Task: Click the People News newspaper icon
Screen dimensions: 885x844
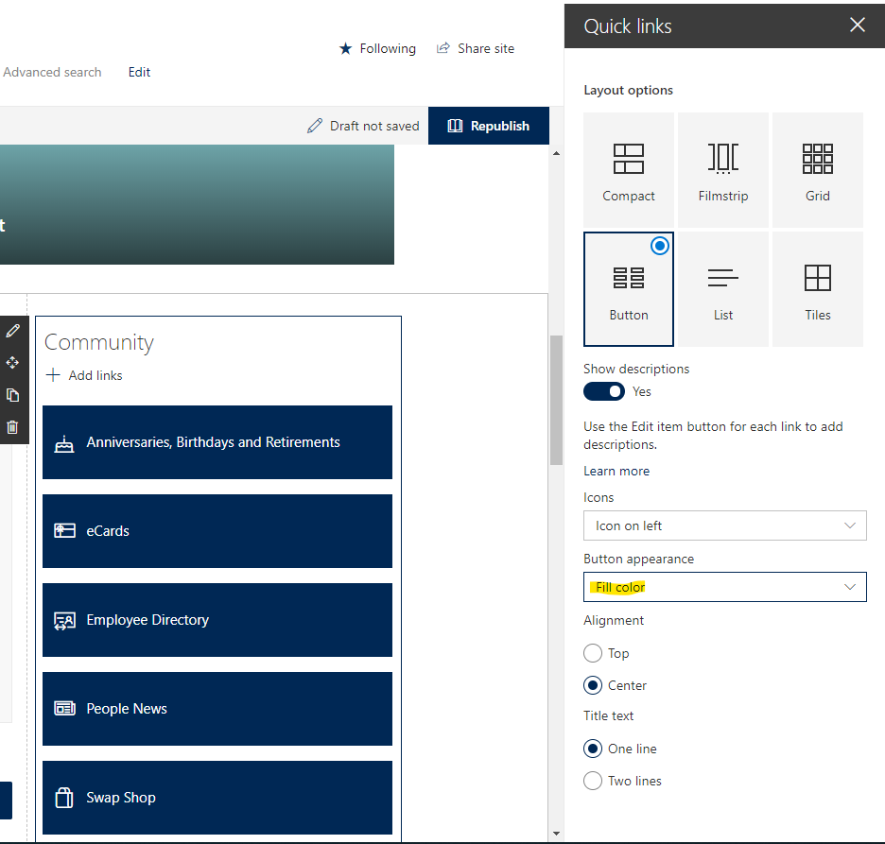Action: 64,708
